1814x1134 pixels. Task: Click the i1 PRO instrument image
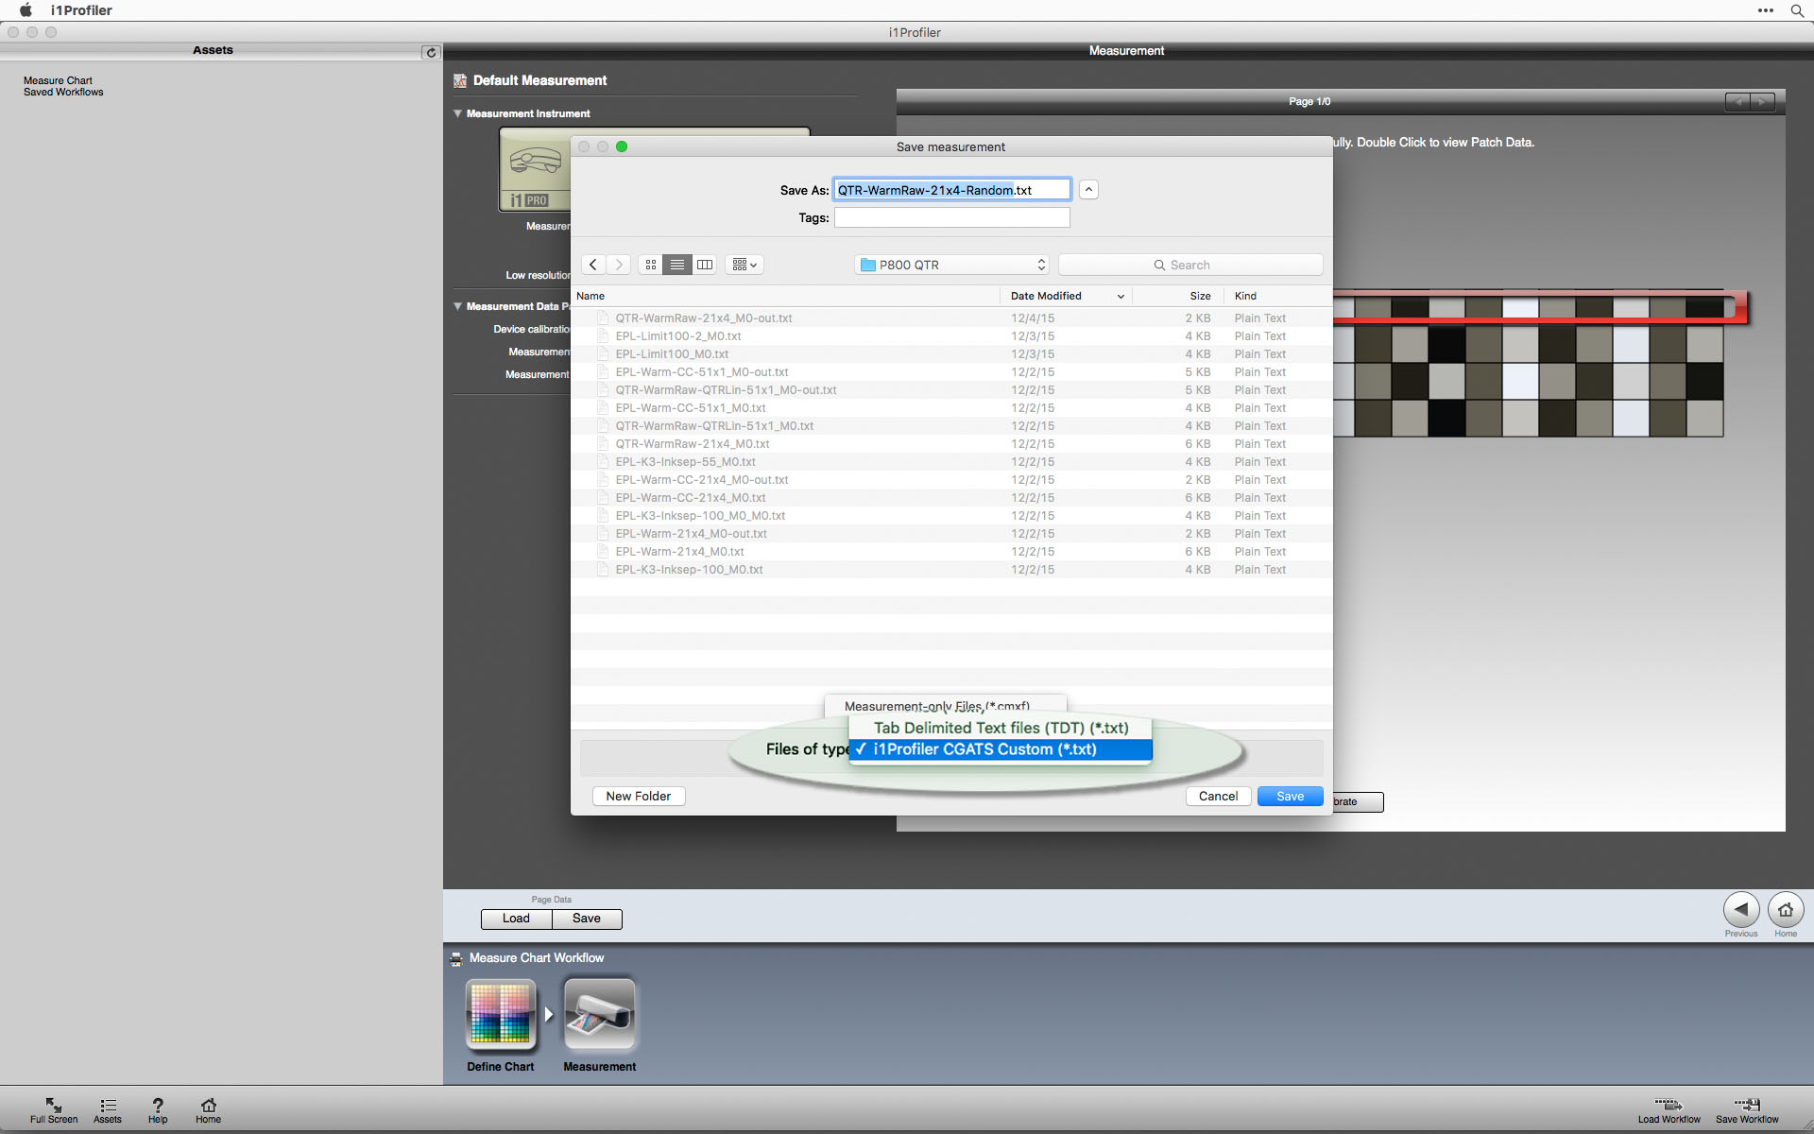(536, 170)
